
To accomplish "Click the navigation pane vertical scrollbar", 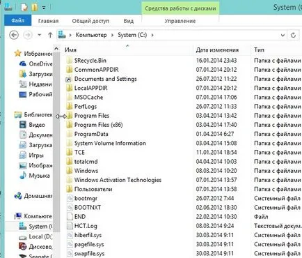I will coord(56,142).
